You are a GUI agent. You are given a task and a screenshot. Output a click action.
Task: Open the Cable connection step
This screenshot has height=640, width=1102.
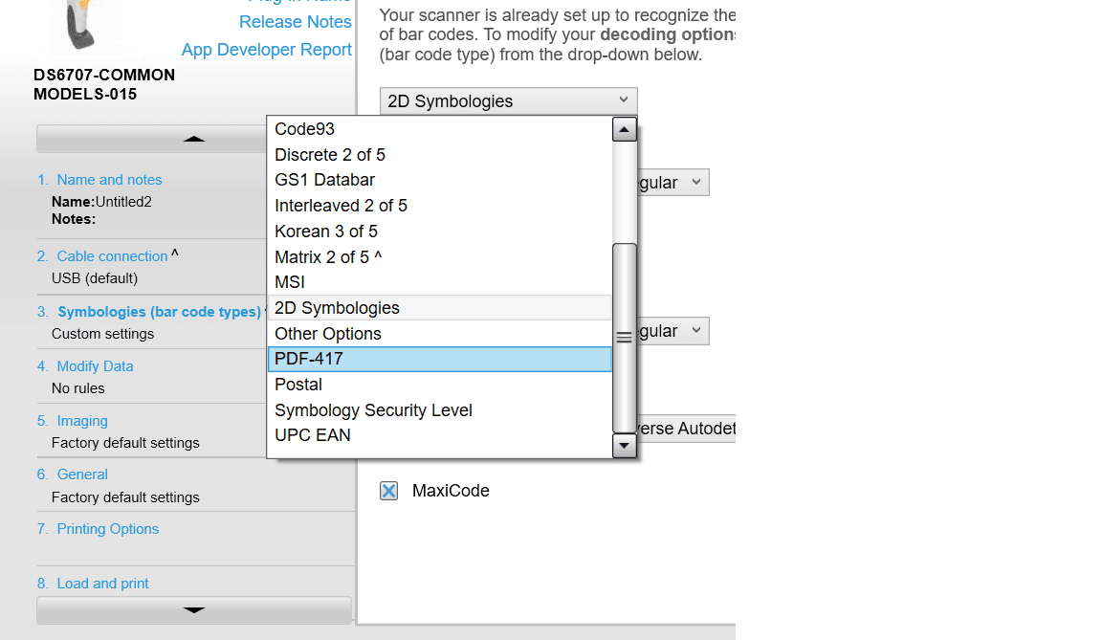[x=112, y=256]
